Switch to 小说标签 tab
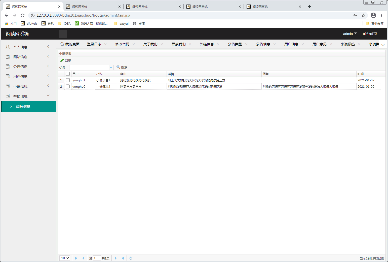 coord(348,44)
